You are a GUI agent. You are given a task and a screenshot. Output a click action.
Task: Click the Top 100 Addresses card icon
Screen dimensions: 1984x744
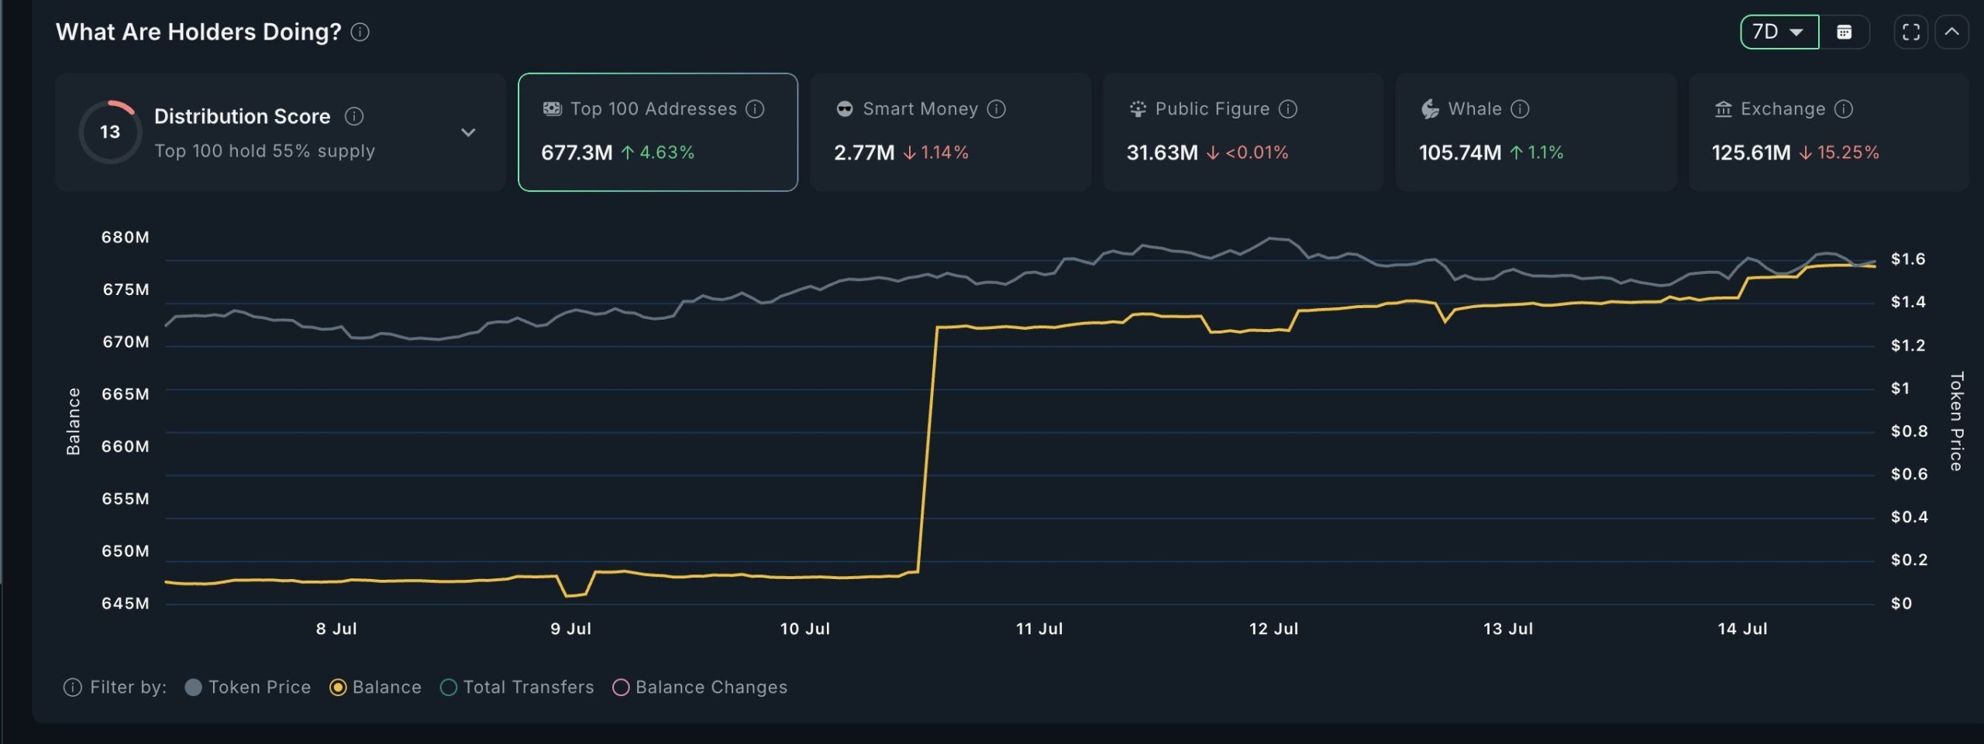(553, 108)
